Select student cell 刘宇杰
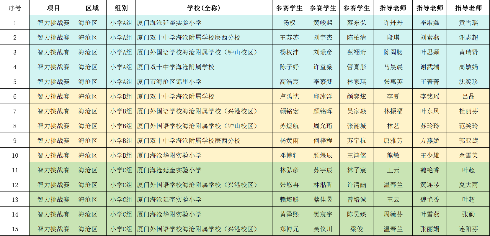This screenshot has height=236, width=490. coord(323,37)
